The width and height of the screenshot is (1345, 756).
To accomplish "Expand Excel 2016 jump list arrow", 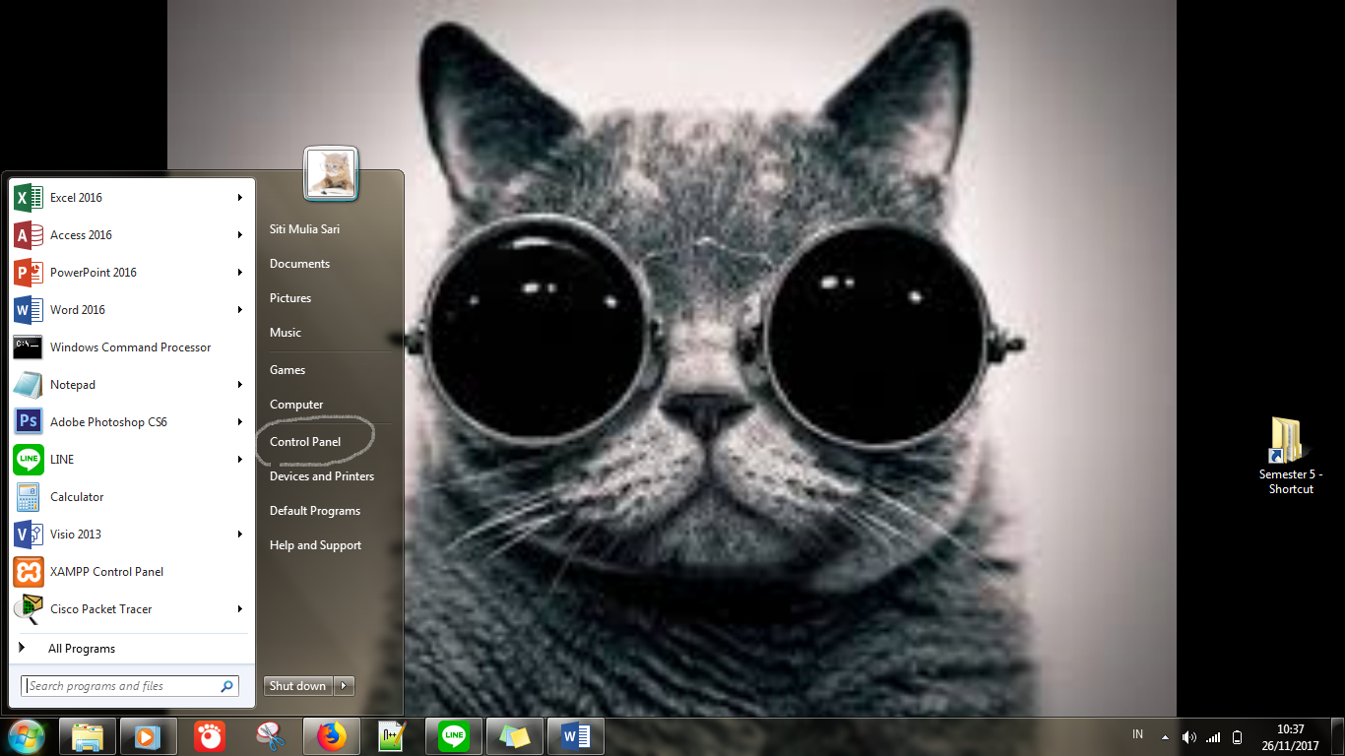I will [x=239, y=198].
